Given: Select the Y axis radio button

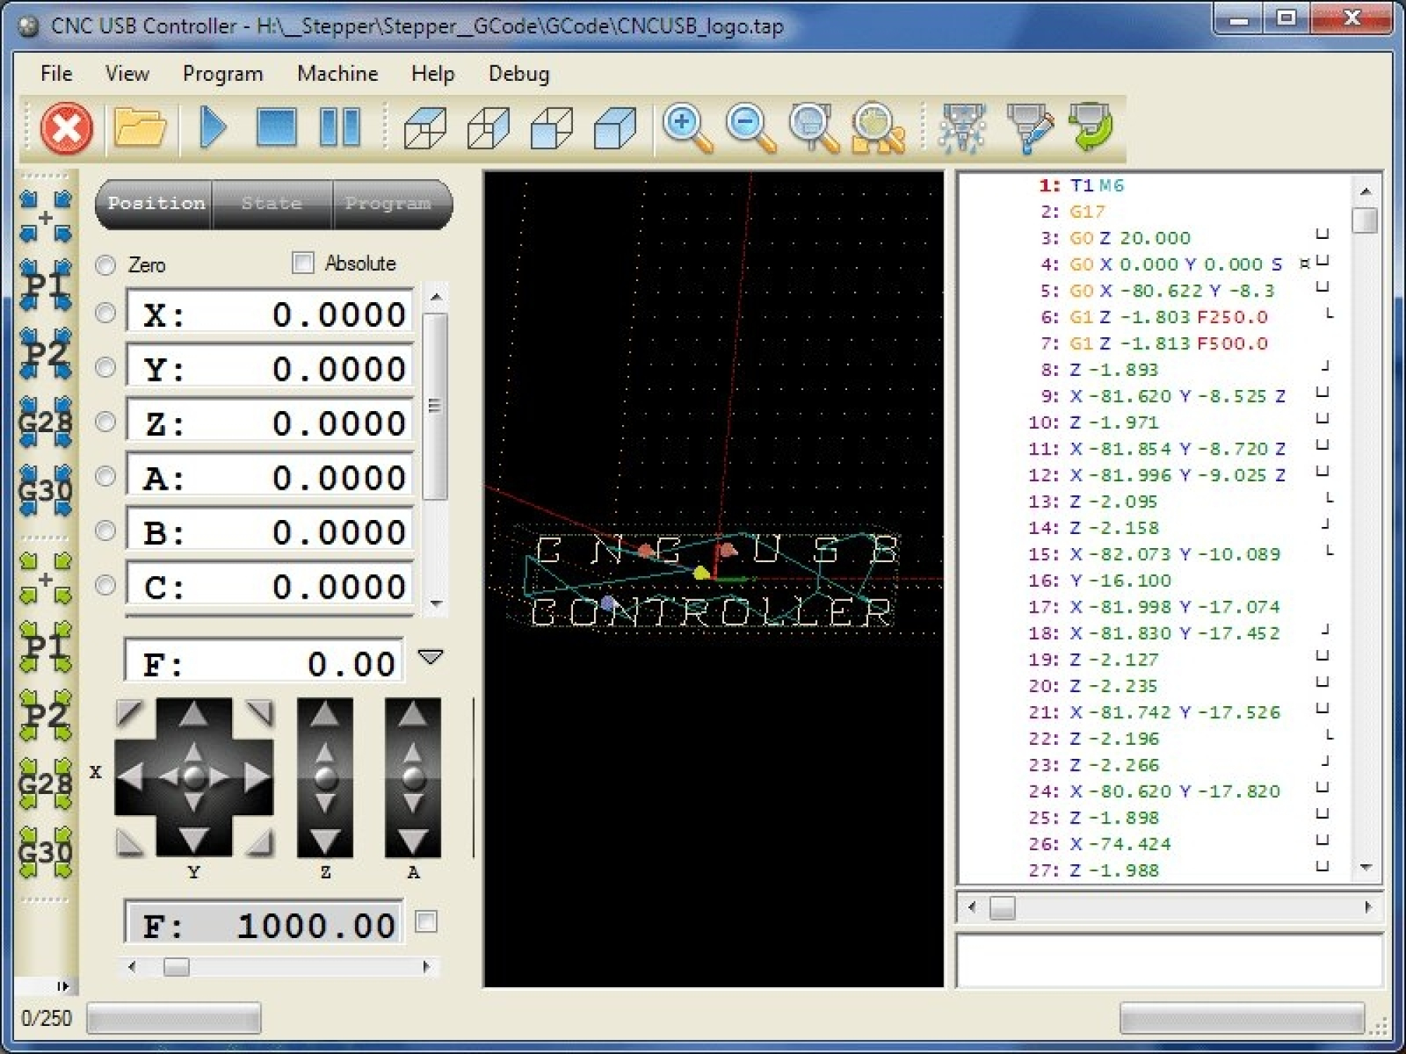Looking at the screenshot, I should (x=105, y=367).
